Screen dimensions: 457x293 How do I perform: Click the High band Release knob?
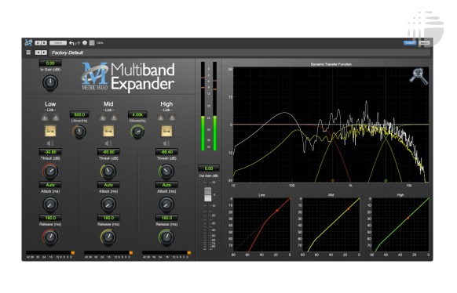166,237
